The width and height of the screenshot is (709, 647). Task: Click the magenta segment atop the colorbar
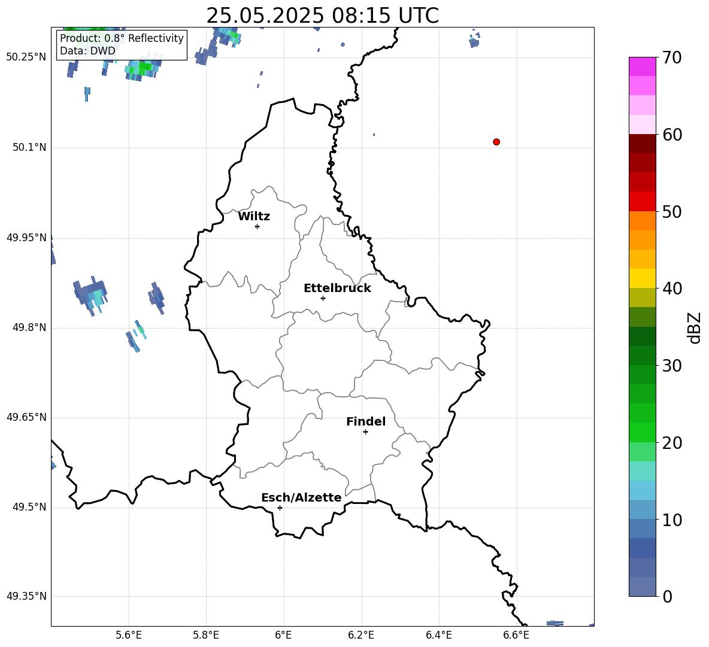tap(642, 66)
